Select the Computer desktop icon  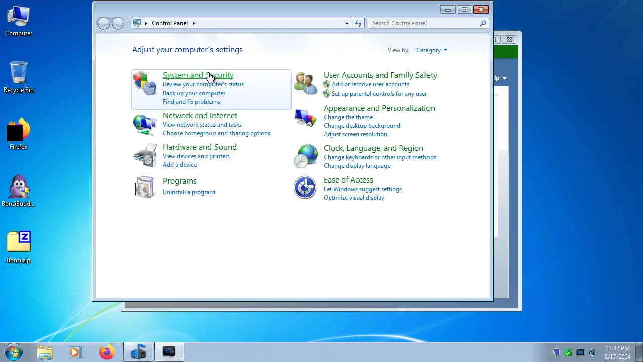[19, 21]
